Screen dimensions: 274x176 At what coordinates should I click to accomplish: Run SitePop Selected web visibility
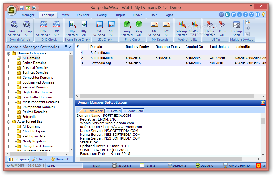(181, 29)
